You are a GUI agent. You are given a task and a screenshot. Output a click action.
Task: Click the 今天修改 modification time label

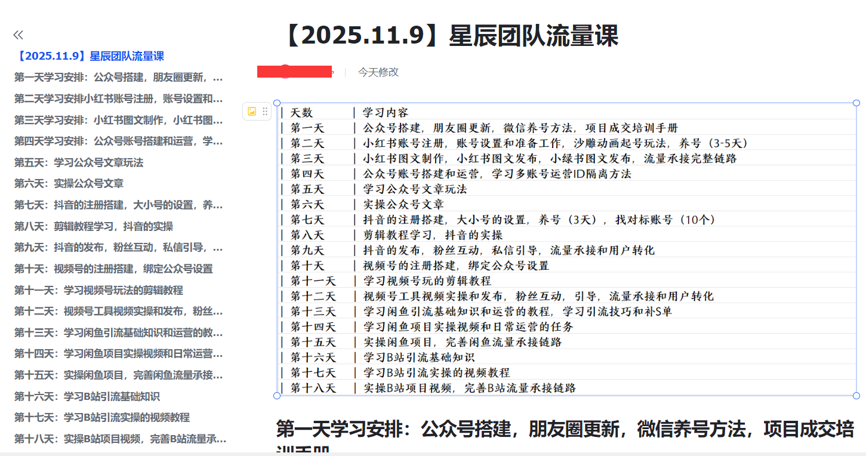point(378,72)
